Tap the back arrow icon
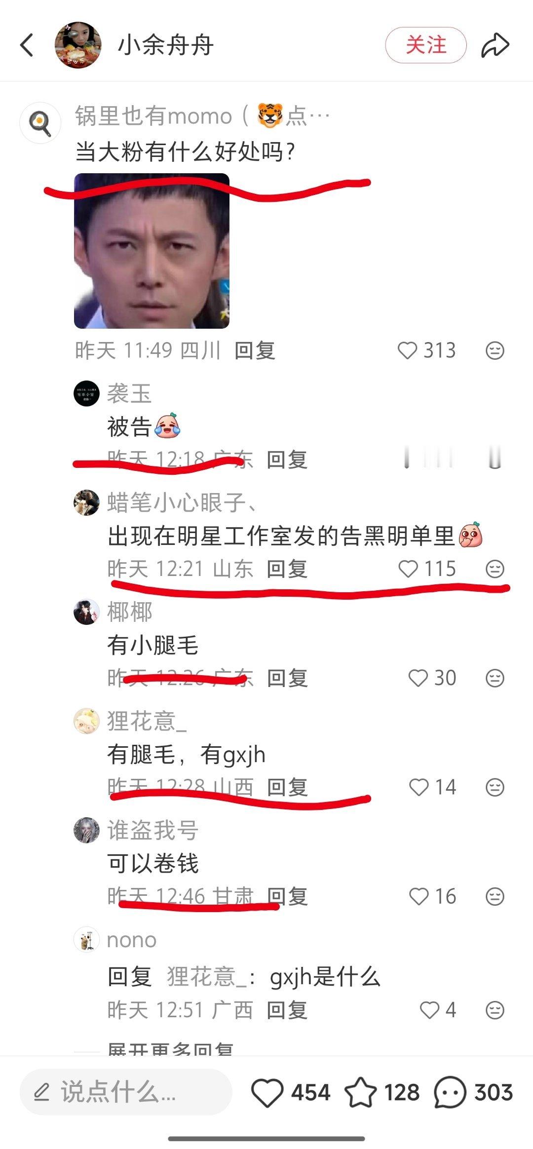Viewport: 533px width, 1149px height. point(27,45)
